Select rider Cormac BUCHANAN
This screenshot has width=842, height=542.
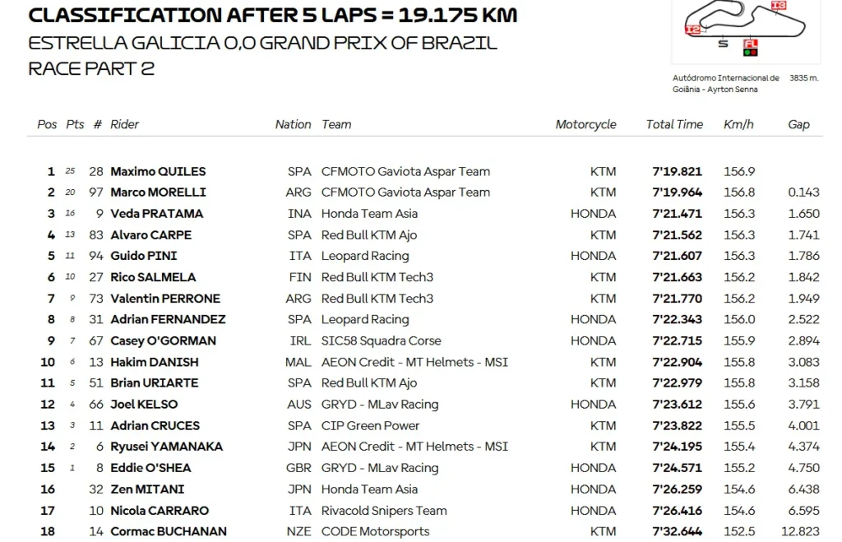[x=168, y=531]
